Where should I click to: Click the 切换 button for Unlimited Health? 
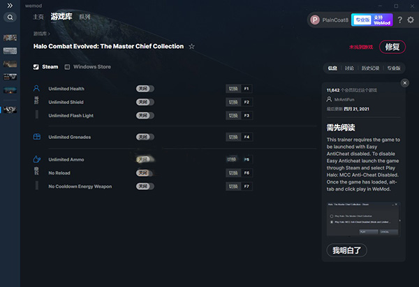(233, 89)
